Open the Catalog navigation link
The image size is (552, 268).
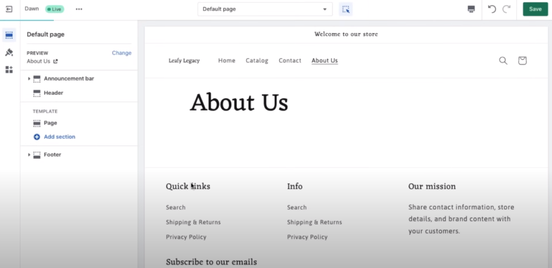tap(257, 60)
